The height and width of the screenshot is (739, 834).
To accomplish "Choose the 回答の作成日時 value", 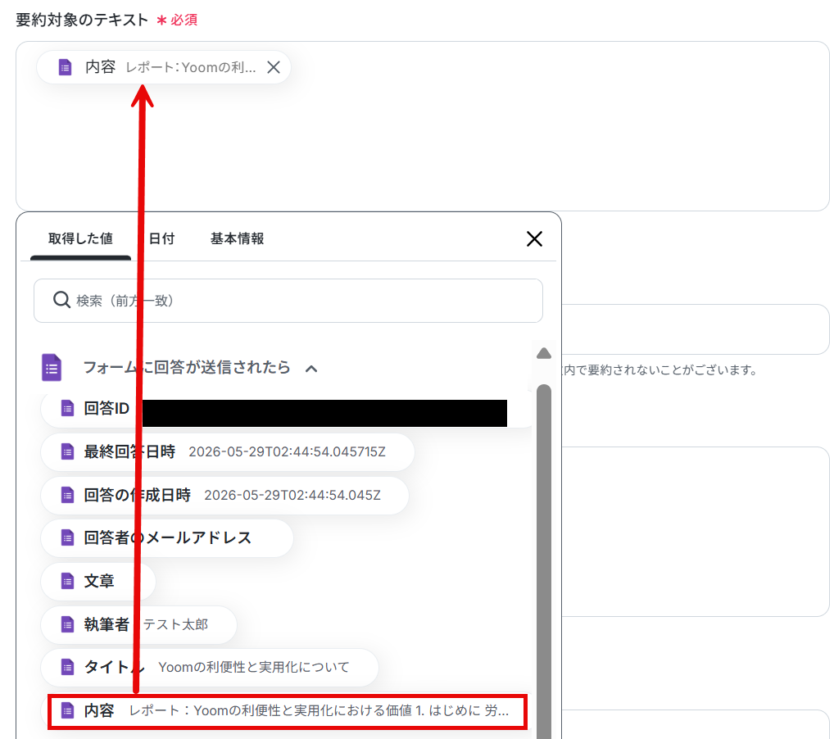I will click(224, 496).
